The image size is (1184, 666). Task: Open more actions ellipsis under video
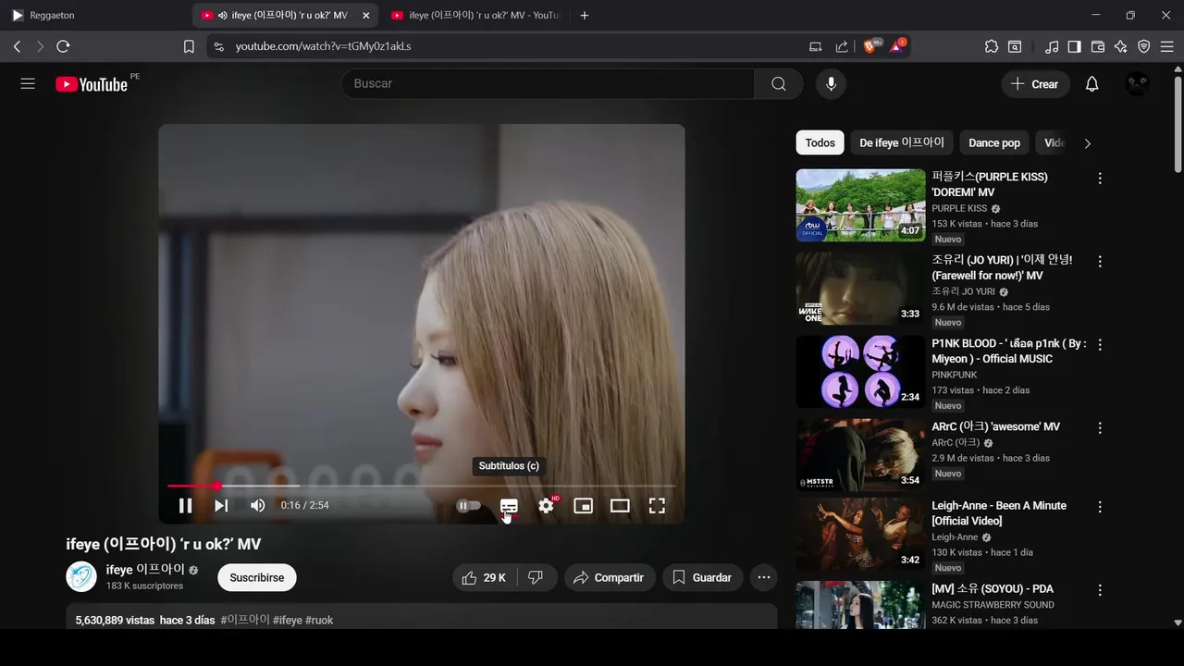[x=764, y=578]
